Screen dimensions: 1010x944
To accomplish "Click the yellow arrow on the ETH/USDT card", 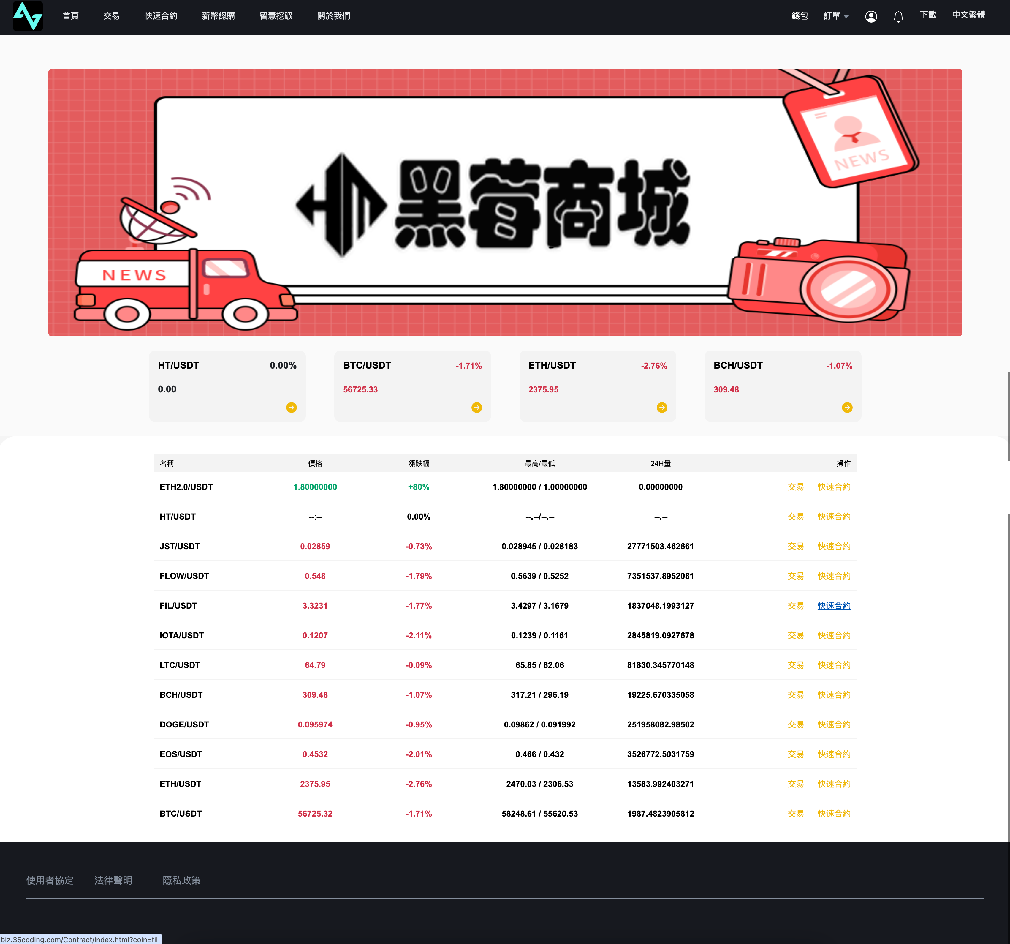I will 662,407.
